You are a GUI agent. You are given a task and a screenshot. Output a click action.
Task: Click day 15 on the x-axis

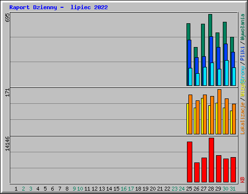point(116,189)
